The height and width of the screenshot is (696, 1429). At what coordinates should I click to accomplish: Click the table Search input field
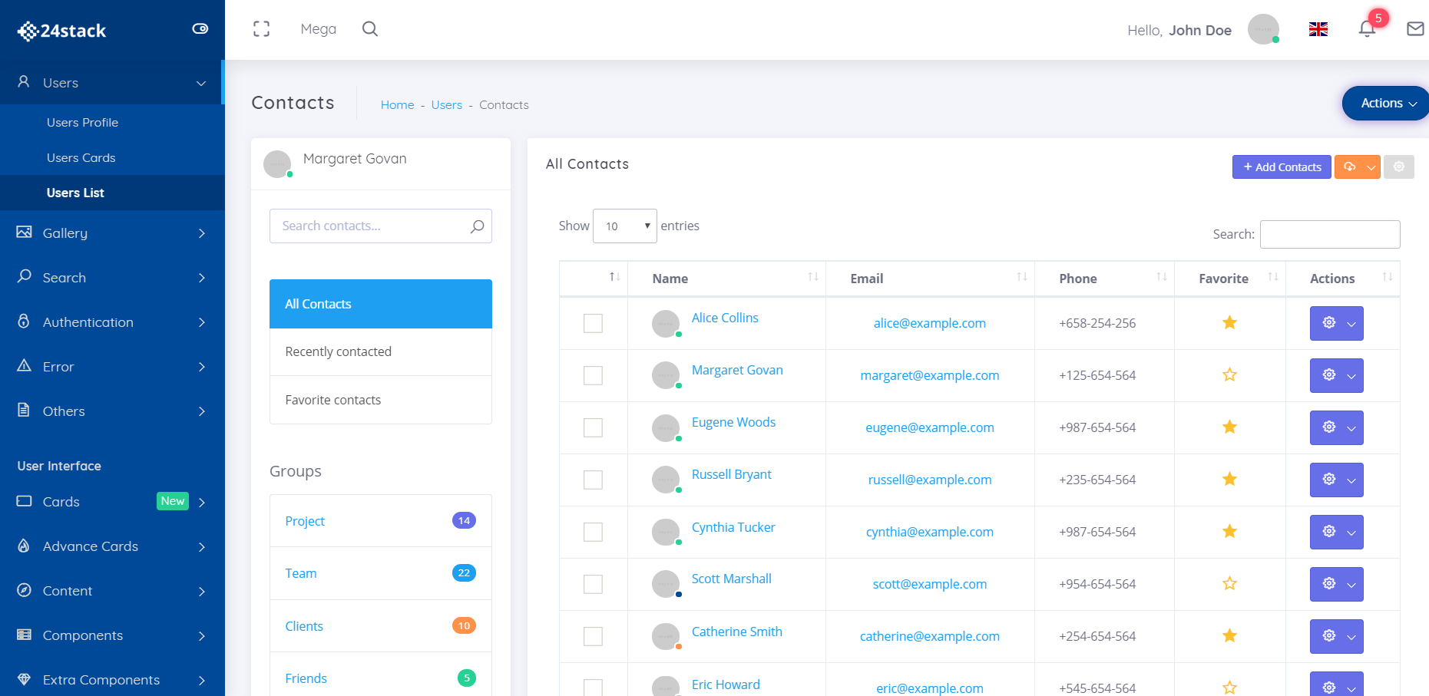coord(1330,235)
